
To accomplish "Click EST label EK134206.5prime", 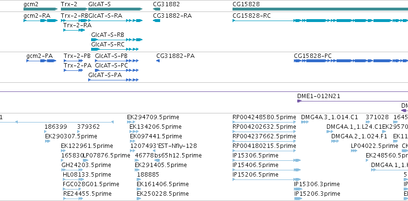I will point(155,127).
